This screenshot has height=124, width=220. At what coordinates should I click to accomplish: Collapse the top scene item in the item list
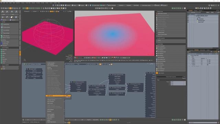click(195, 16)
